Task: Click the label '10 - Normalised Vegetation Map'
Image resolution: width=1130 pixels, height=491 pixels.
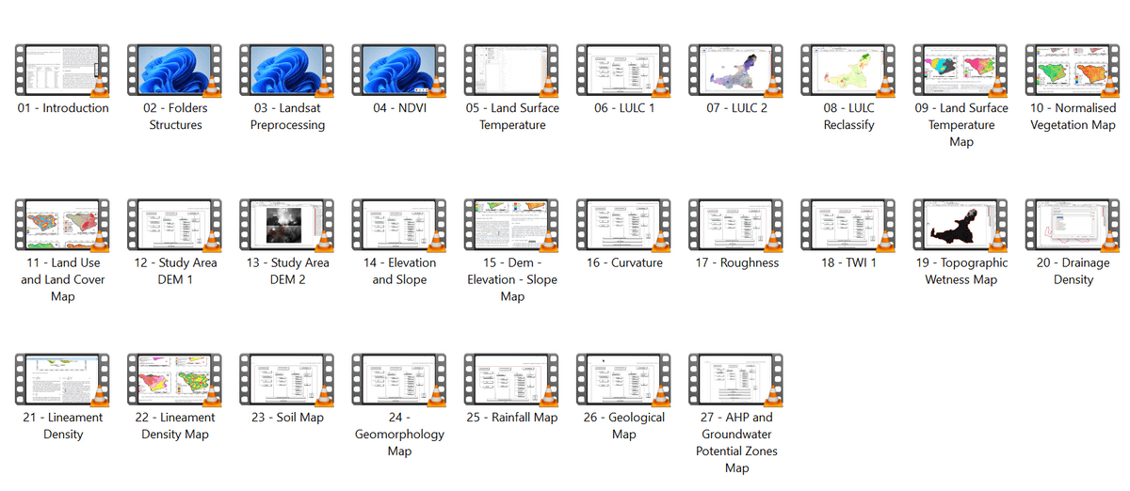Action: [x=1073, y=117]
